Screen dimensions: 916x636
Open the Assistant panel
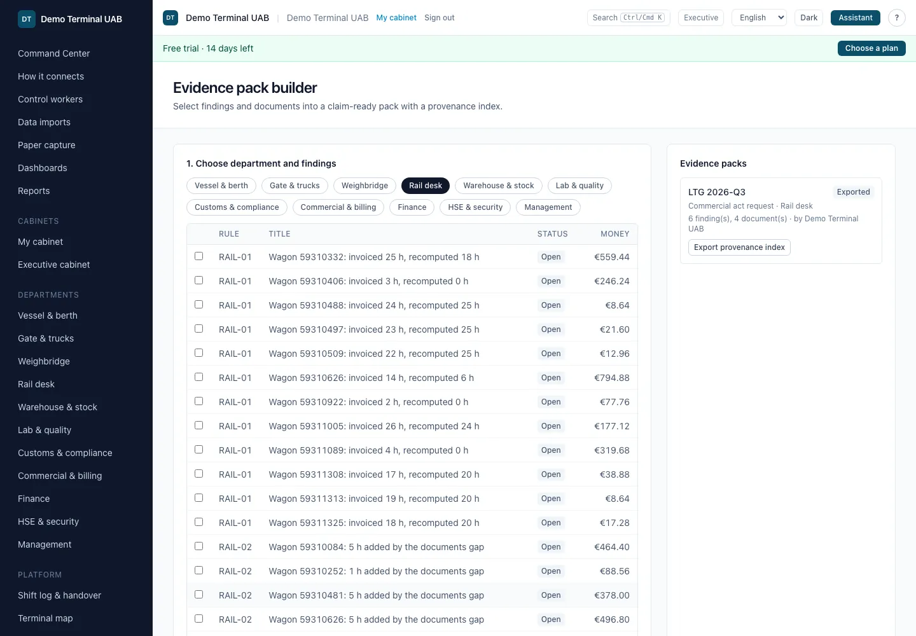point(856,18)
